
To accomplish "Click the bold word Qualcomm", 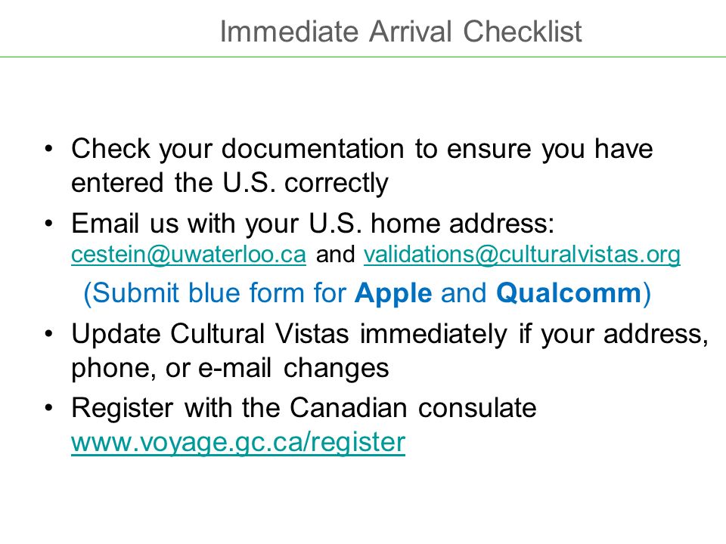I will [569, 293].
